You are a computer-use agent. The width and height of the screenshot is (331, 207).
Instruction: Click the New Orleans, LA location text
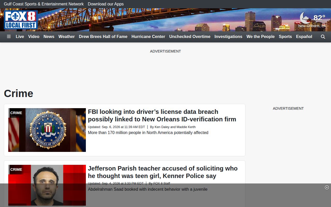coord(312,26)
